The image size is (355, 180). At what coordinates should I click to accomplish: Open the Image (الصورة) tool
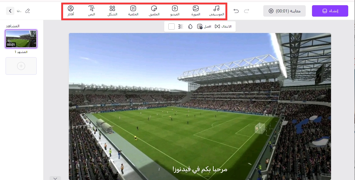pos(196,11)
